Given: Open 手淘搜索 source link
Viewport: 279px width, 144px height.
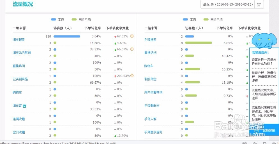Looking at the screenshot, I should [150, 39].
